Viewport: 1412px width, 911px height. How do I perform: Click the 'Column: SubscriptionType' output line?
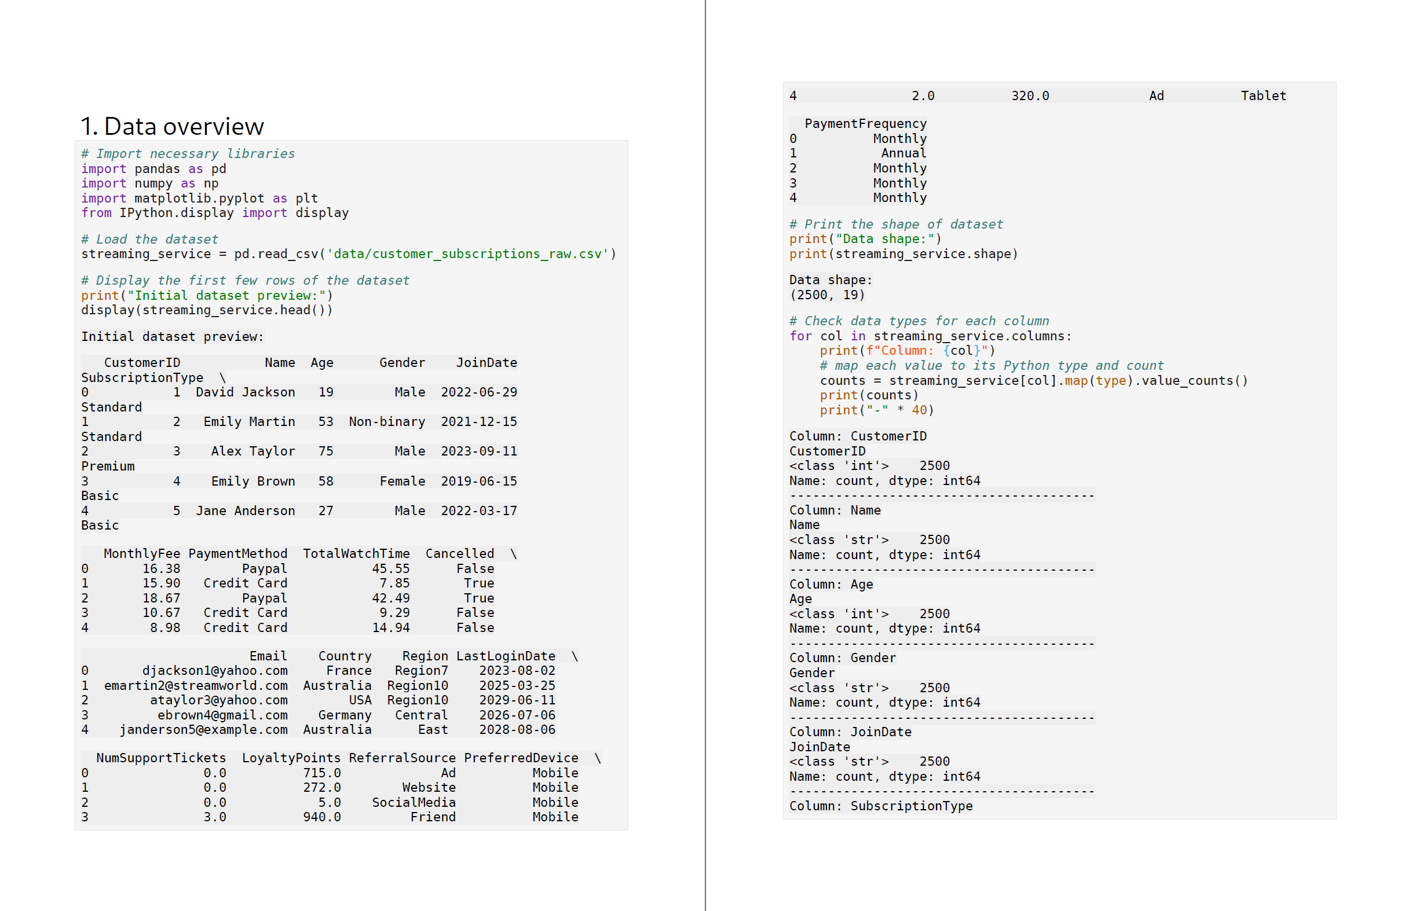(880, 806)
